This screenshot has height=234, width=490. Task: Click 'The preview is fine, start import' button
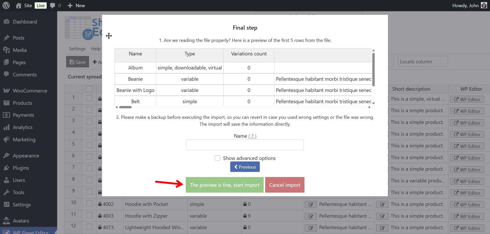(225, 185)
